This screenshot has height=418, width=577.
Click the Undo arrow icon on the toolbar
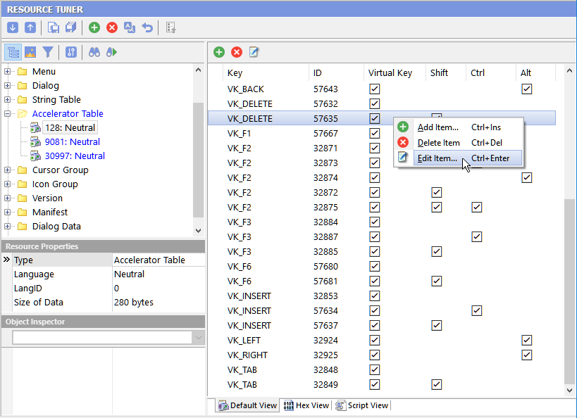(x=147, y=27)
